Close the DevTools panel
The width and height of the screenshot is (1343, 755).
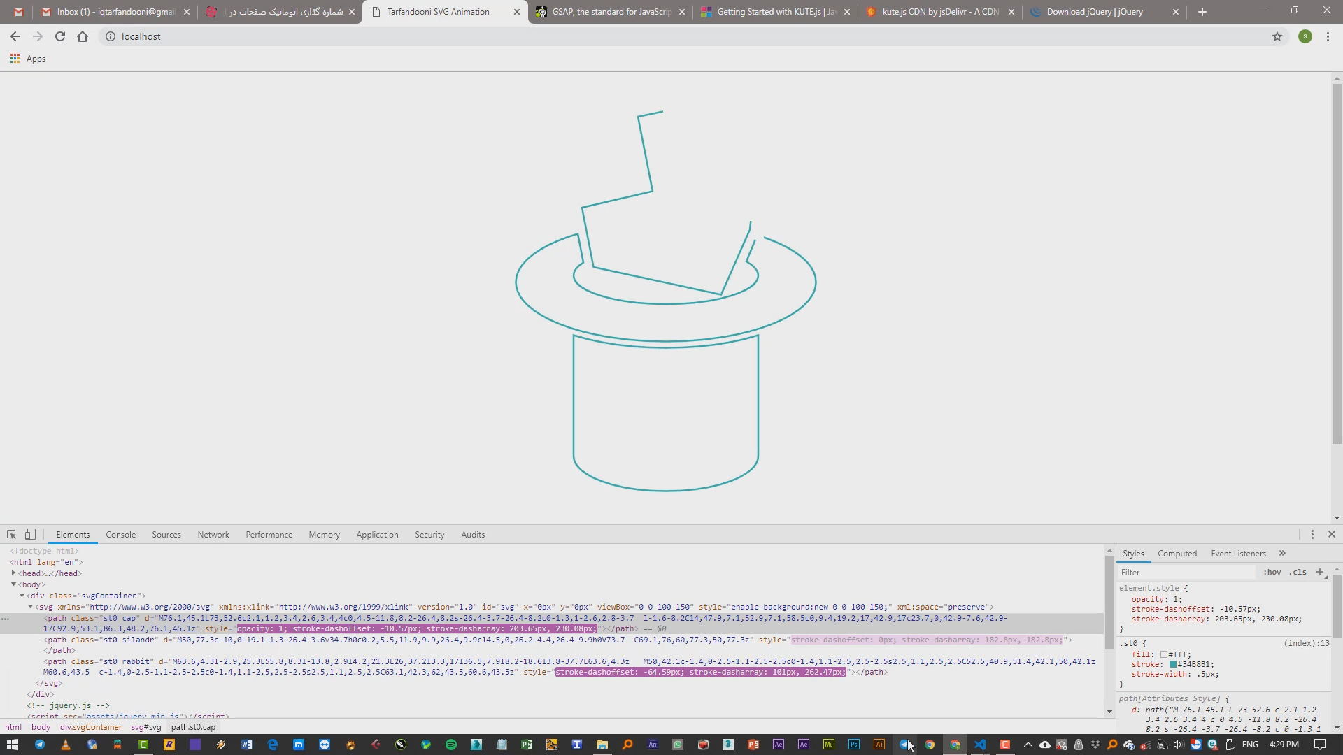(x=1332, y=535)
